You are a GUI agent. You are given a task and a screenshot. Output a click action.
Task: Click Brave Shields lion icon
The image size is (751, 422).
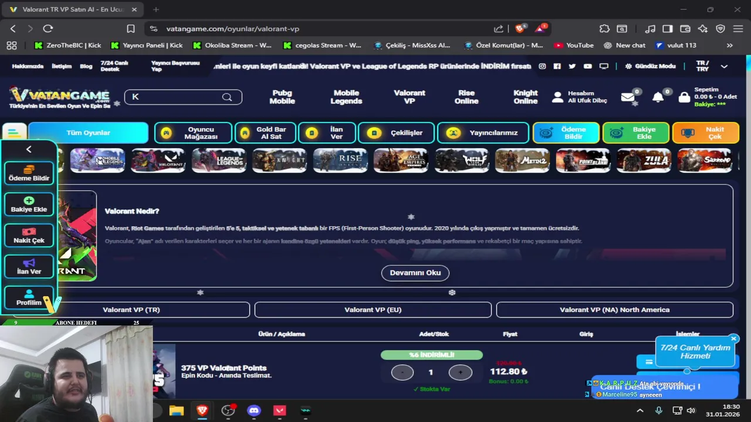[x=520, y=28]
